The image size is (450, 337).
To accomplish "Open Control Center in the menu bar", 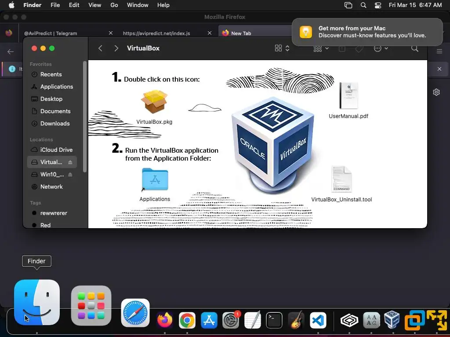I will click(x=377, y=5).
